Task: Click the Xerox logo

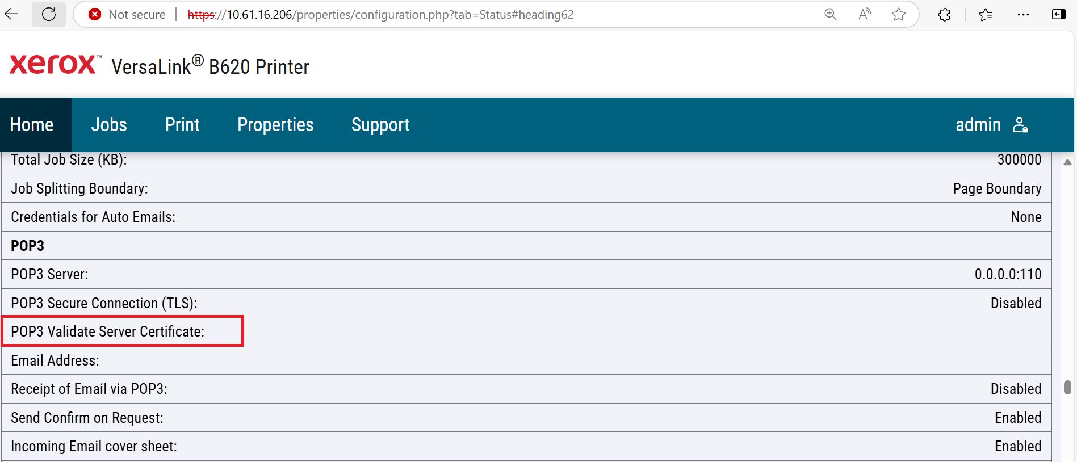Action: pyautogui.click(x=55, y=65)
